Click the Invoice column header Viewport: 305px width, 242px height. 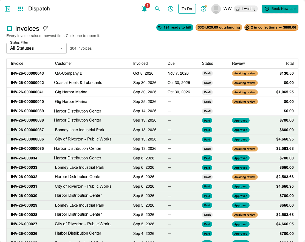[x=17, y=63]
